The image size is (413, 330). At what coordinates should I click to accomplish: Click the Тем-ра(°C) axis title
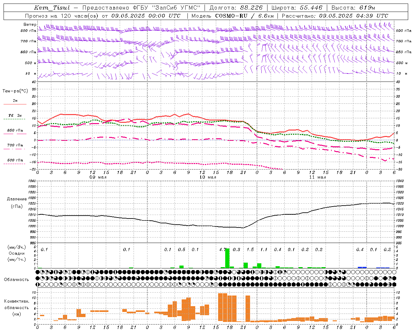click(x=15, y=91)
